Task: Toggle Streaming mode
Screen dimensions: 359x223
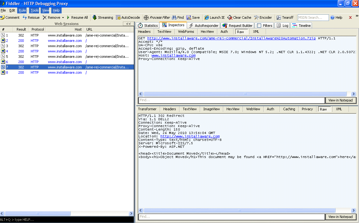Action: point(103,17)
